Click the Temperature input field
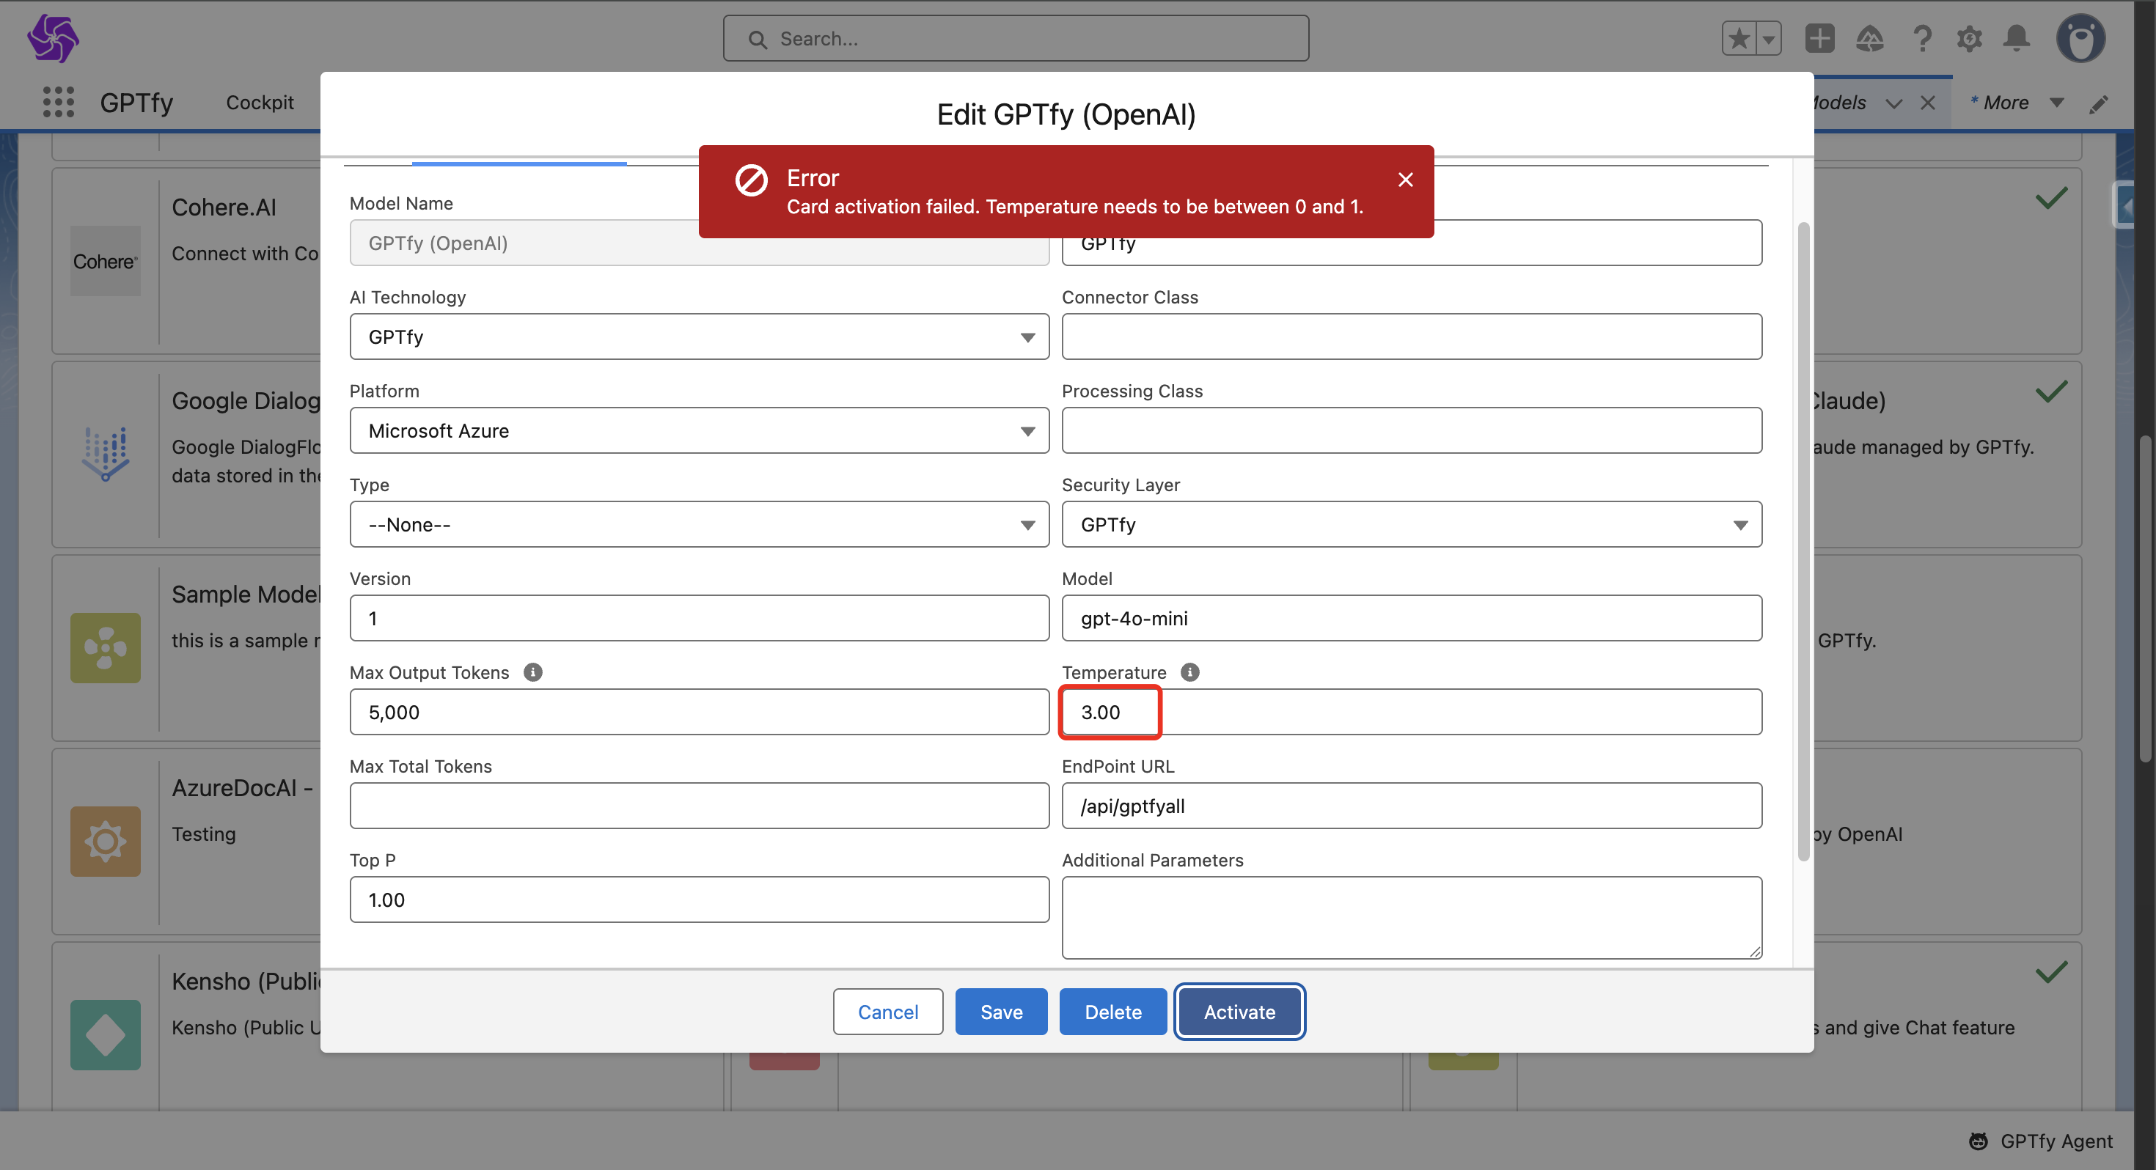This screenshot has height=1170, width=2156. pyautogui.click(x=1411, y=713)
